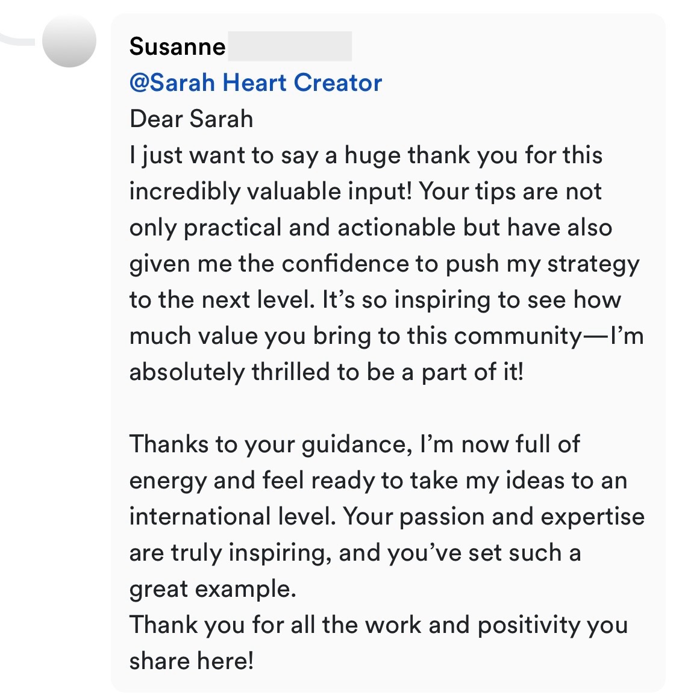This screenshot has width=682, height=698.
Task: Open Susanne's round profile avatar
Action: [69, 40]
